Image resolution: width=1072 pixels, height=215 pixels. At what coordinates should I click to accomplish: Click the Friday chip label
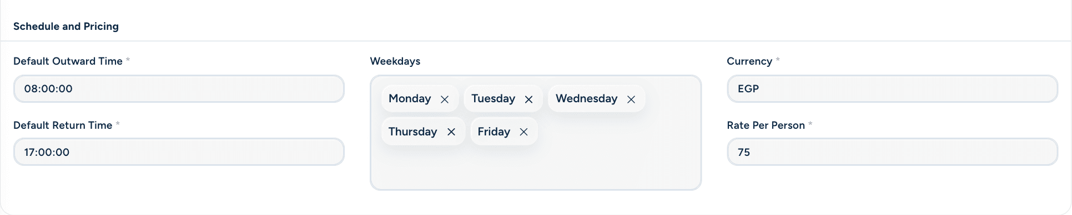pyautogui.click(x=494, y=132)
